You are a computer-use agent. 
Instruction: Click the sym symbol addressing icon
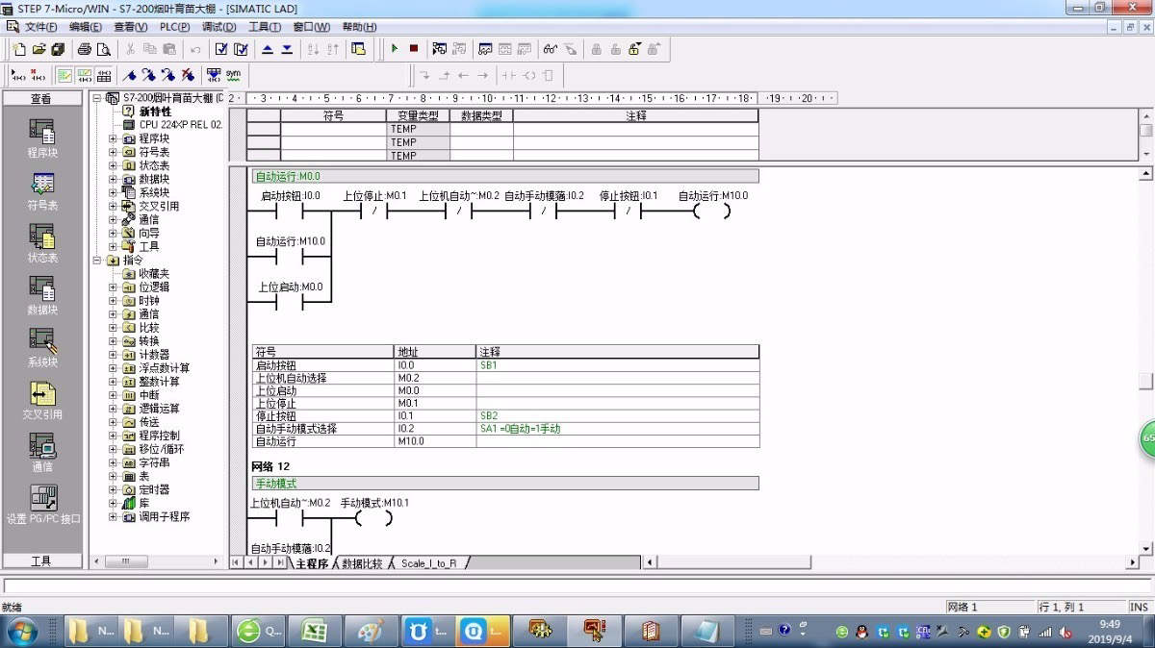click(233, 75)
